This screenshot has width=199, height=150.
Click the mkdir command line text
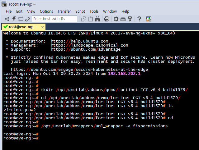[114, 90]
